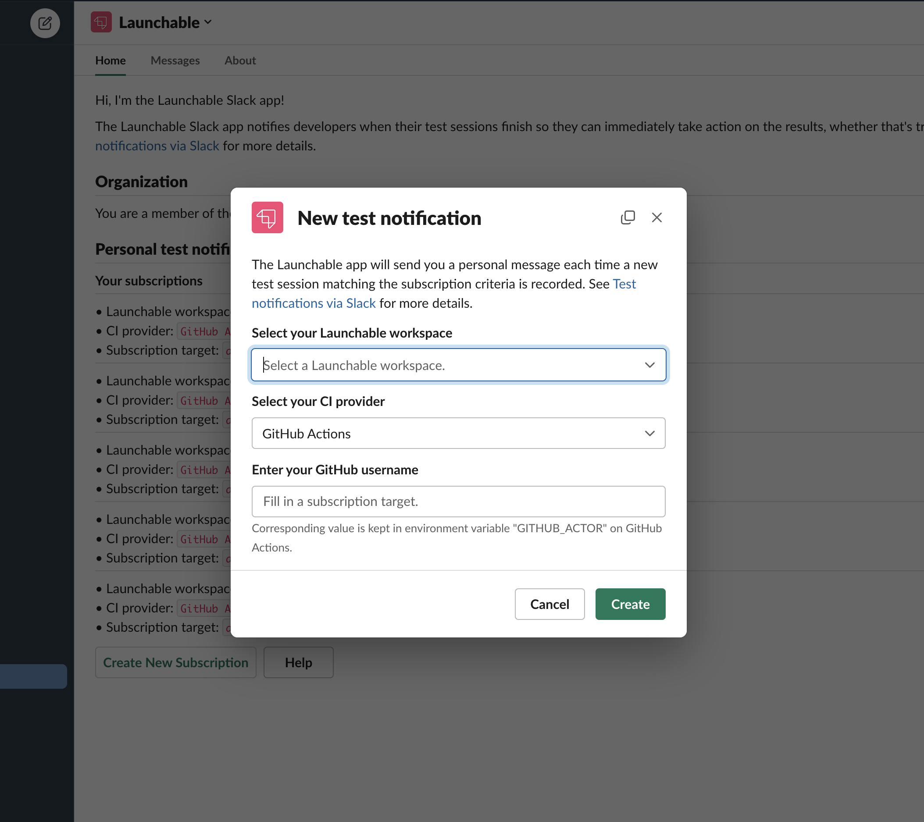Open the Launchable workspace dropdown
924x822 pixels.
coord(452,365)
